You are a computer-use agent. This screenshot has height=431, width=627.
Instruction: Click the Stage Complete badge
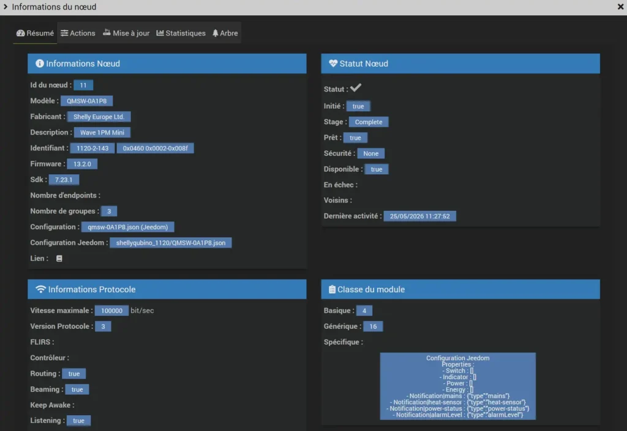point(369,122)
